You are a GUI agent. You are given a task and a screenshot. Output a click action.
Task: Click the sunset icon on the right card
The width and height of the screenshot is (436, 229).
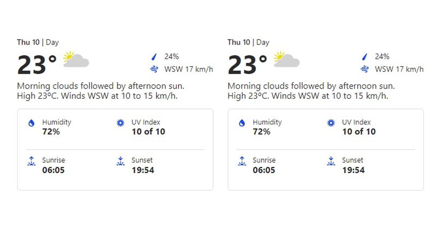331,161
